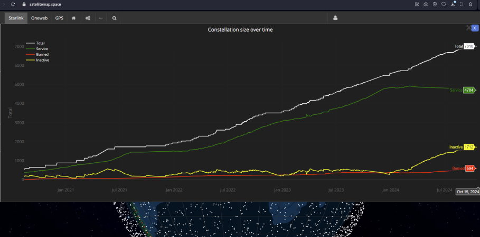The height and width of the screenshot is (237, 480).
Task: Reload the page with the refresh button
Action: click(13, 5)
